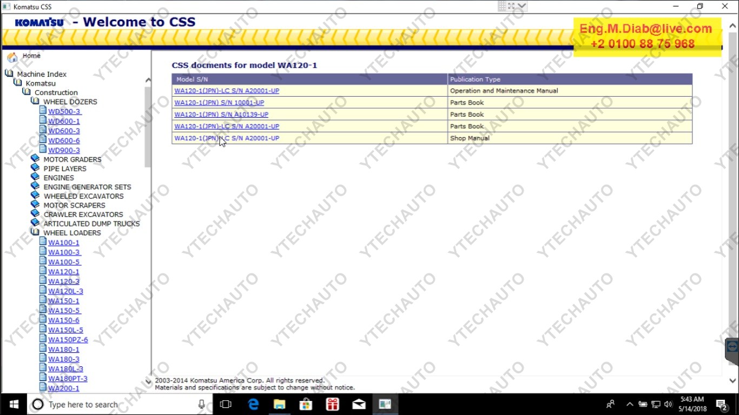Select CRAWLER EXCAVATORS category label

tap(83, 215)
